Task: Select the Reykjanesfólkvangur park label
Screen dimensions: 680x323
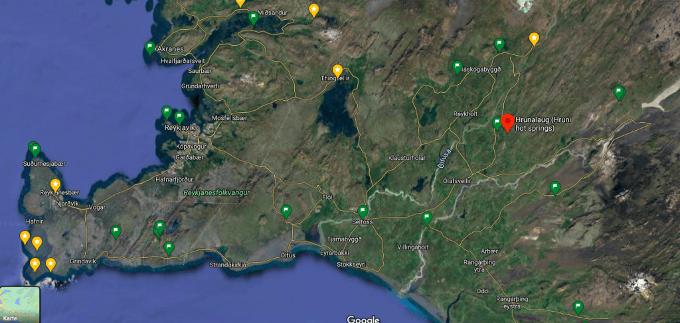Action: coord(216,192)
